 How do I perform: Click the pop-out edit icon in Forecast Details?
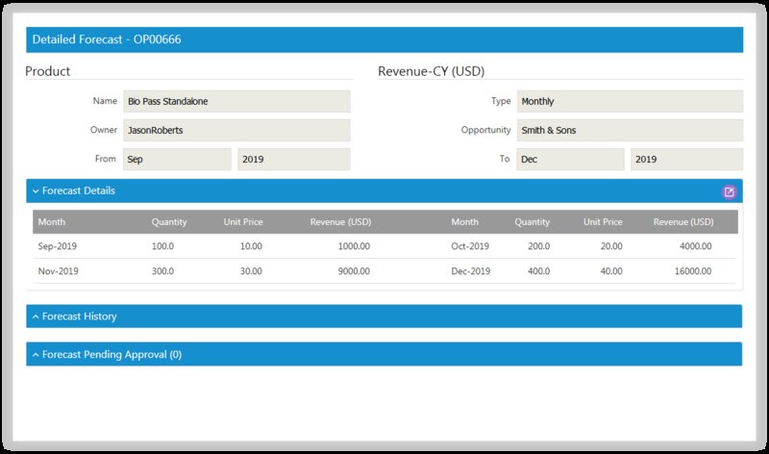[729, 191]
